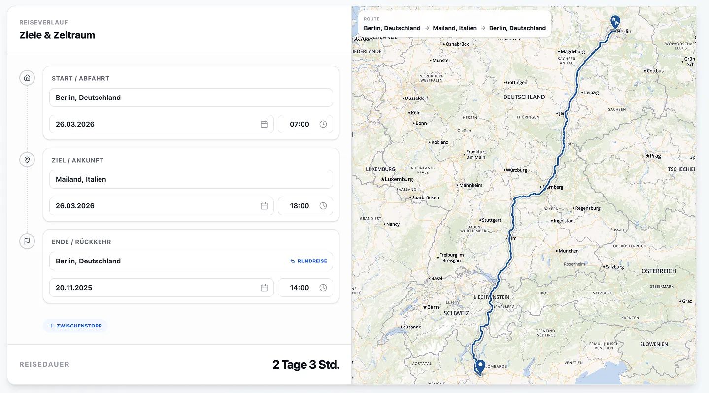Click the arrival date field under Ziel / Ankunft
This screenshot has width=709, height=393.
click(162, 206)
